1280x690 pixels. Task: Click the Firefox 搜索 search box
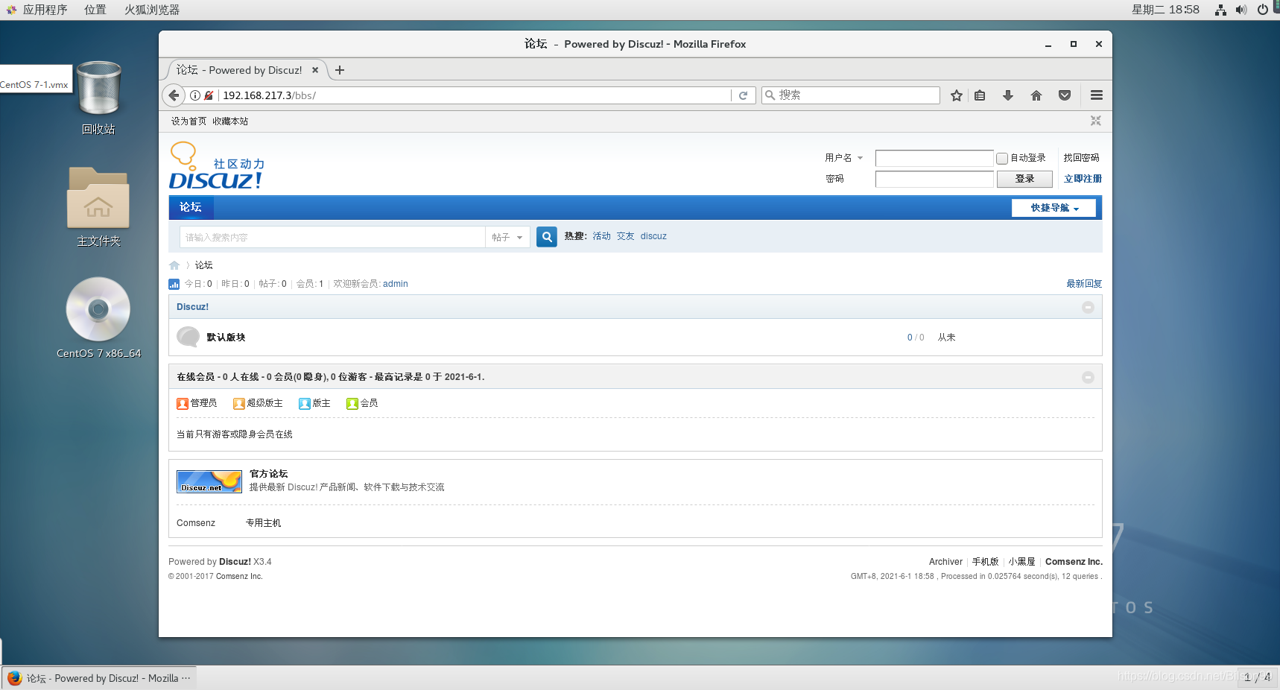coord(850,95)
